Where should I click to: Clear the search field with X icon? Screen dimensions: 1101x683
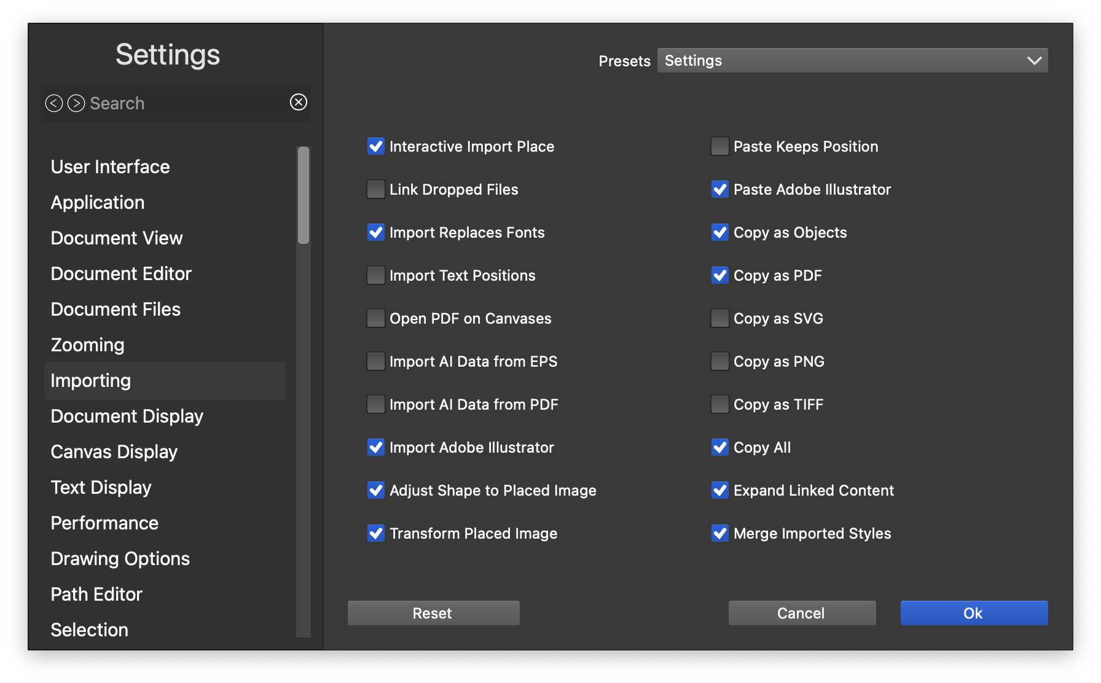(x=299, y=102)
